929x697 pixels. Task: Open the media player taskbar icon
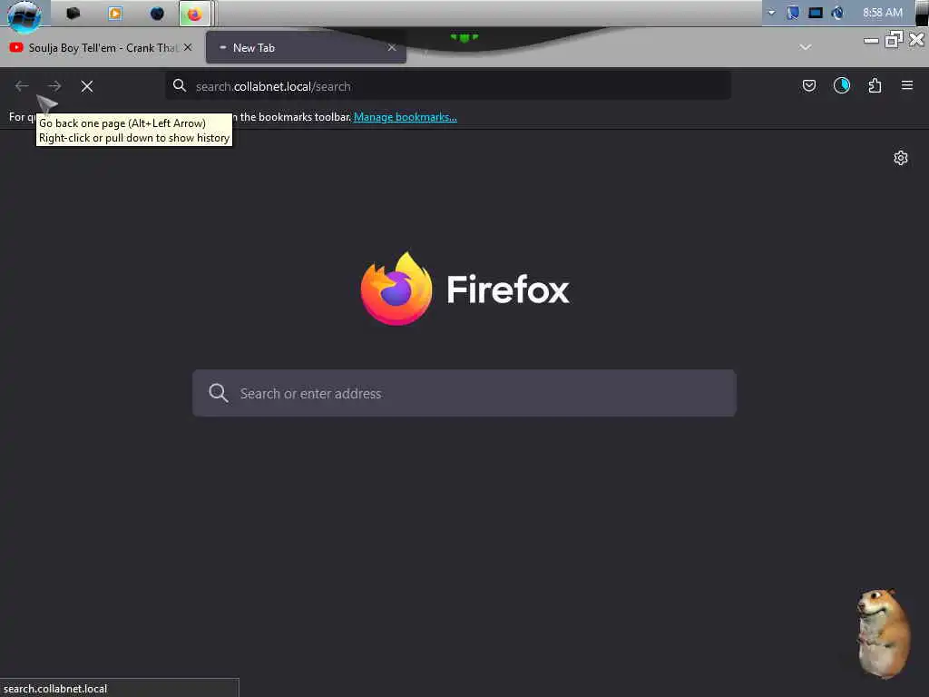[115, 13]
